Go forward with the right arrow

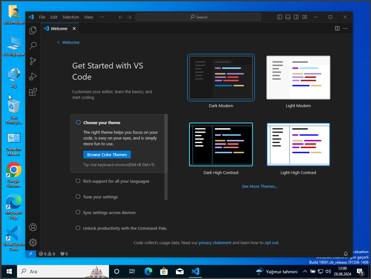(x=129, y=17)
